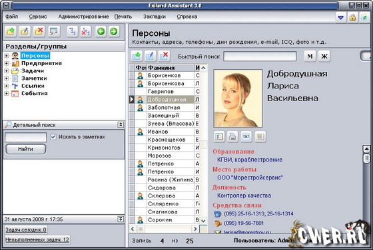The image size is (373, 250).
Task: Toggle the 'Искать в заметках' checkbox
Action: coord(53,137)
